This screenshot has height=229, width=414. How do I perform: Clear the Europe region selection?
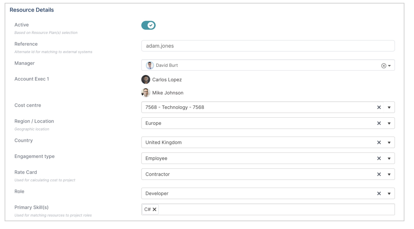click(379, 123)
